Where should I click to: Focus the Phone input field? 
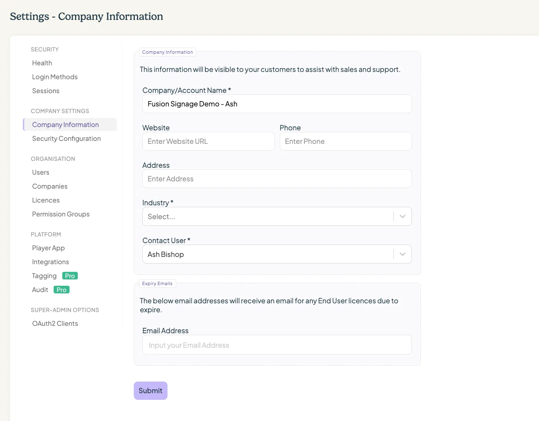346,141
